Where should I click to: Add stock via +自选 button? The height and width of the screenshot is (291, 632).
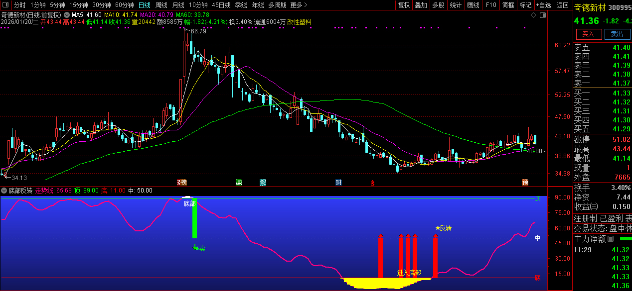coord(544,5)
